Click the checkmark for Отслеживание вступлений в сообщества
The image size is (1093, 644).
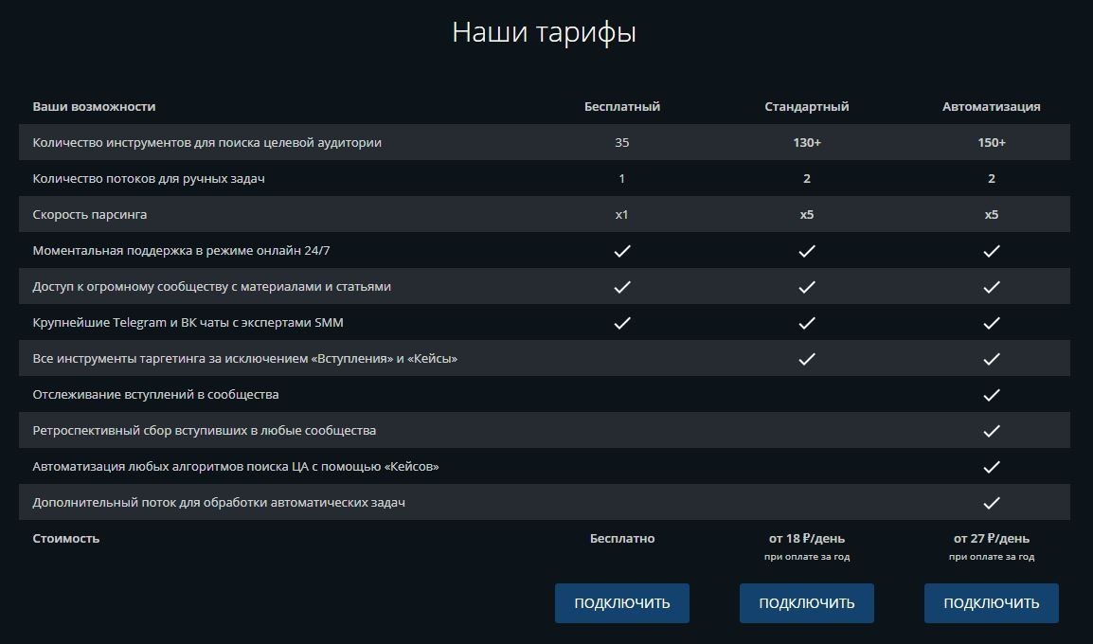[991, 395]
